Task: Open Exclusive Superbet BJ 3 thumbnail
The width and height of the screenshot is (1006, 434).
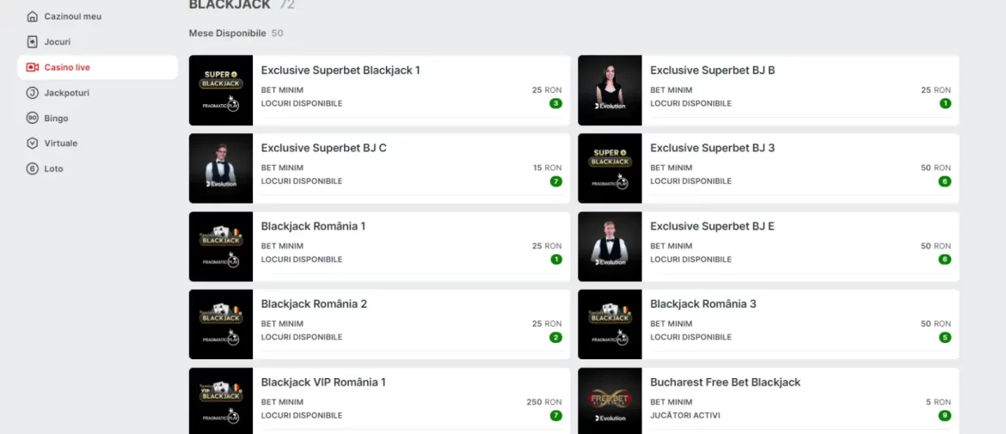Action: pos(610,168)
